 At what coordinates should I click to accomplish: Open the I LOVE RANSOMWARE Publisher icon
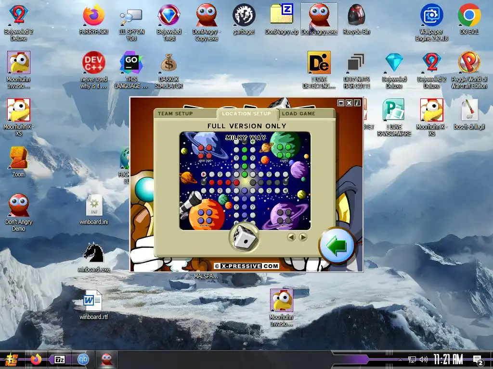click(394, 118)
